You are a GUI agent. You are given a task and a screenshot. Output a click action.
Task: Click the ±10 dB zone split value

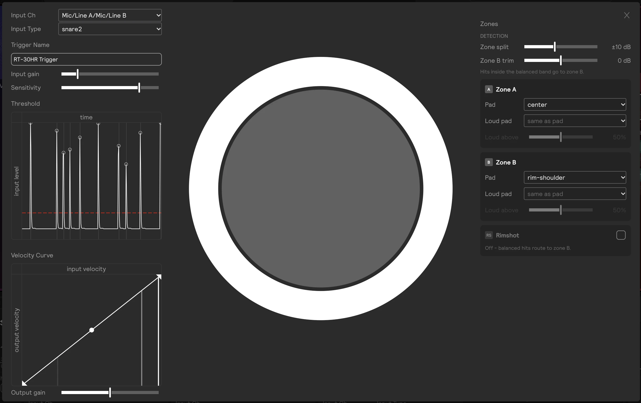coord(621,47)
